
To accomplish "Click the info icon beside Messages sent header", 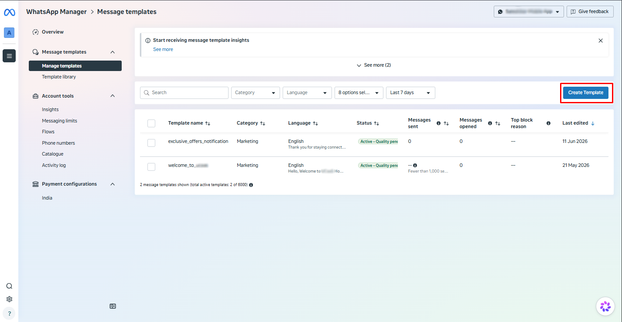I will 439,123.
